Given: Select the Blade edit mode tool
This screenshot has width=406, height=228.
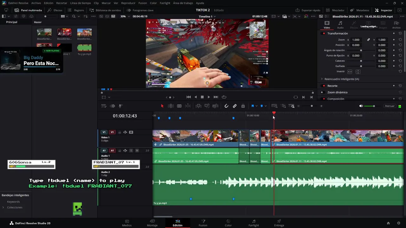Looking at the screenshot, I should [179, 106].
